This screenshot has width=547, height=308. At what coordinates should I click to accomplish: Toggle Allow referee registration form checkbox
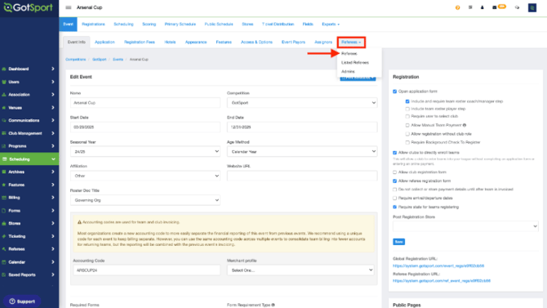395,181
